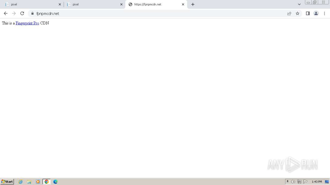Restore down the Chrome window
Viewport: 330px width, 185px height.
[x=315, y=2]
